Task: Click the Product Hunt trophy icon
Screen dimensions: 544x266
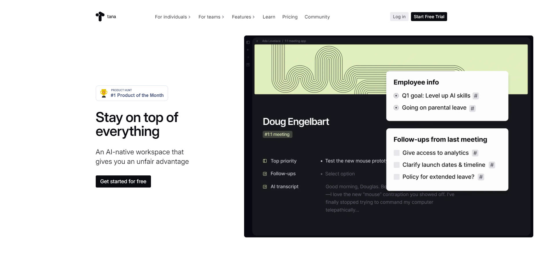Action: 104,93
